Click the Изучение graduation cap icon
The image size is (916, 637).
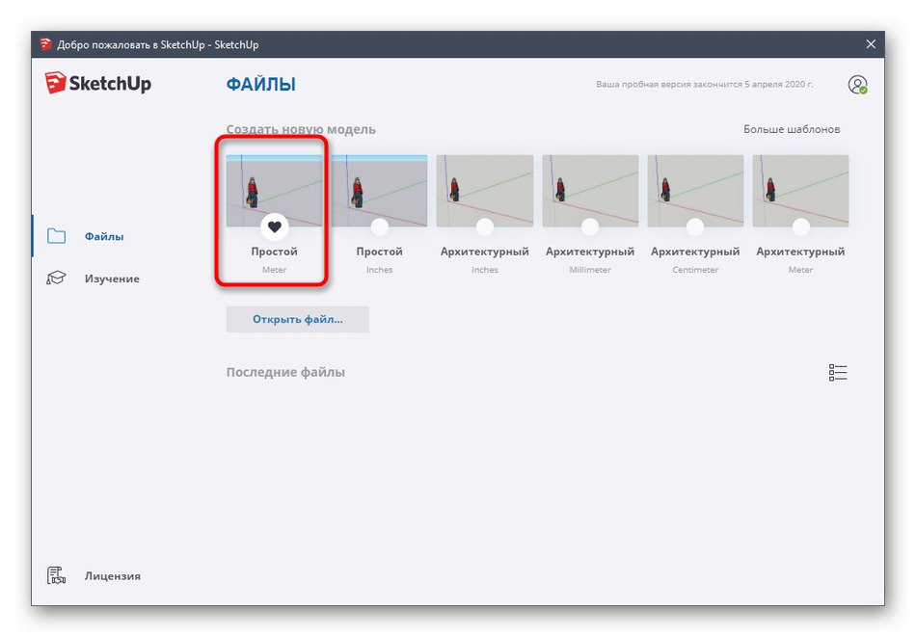point(56,278)
